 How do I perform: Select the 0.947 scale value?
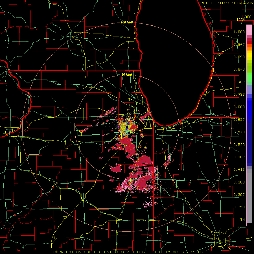coord(239,44)
